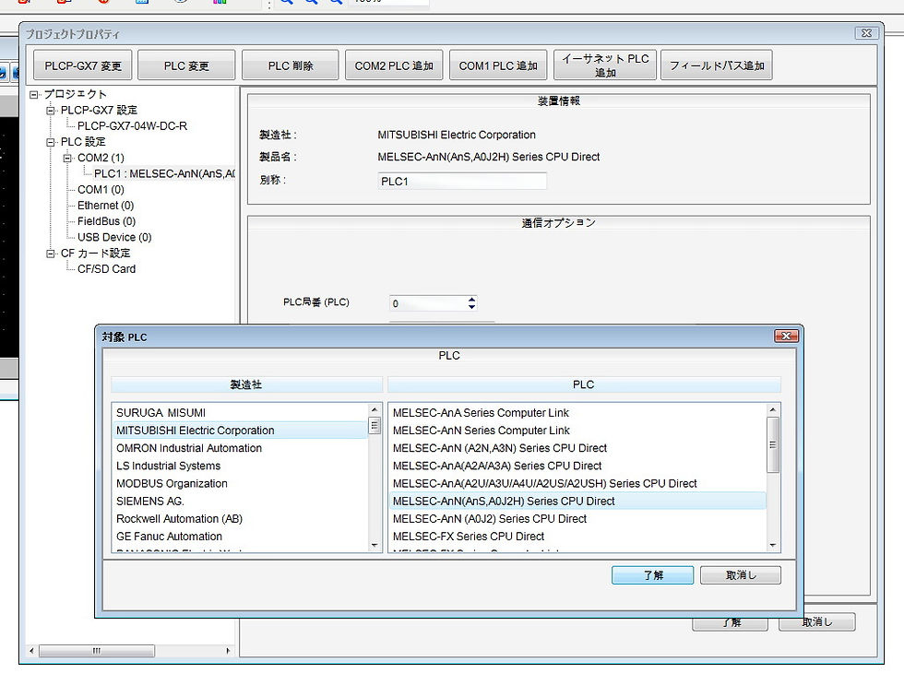The image size is (904, 685).
Task: Click PLC list scroll down arrow
Action: 773,545
